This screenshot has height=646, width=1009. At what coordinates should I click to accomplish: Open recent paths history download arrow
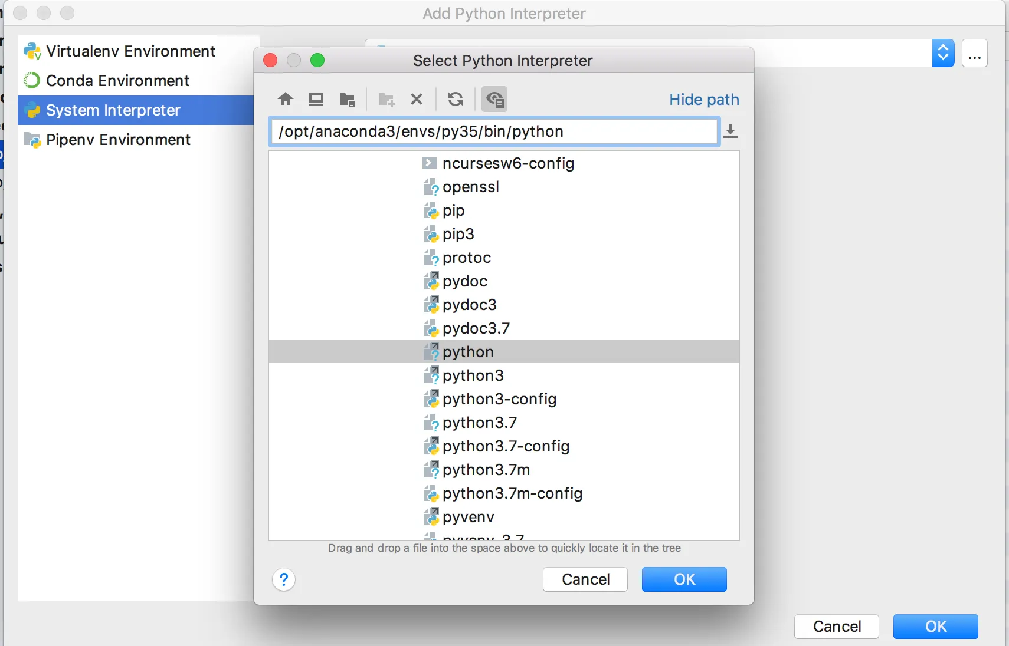[730, 131]
